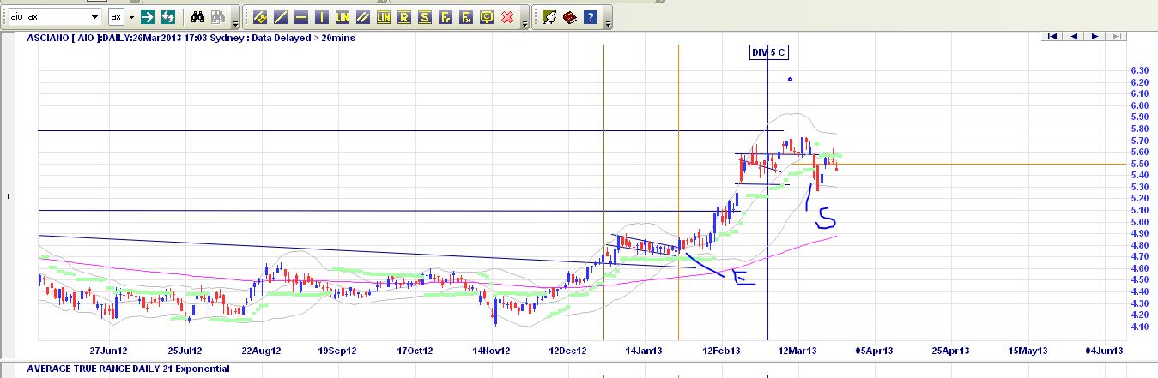Click the 4.10 price axis label
The image size is (1158, 378).
[x=1140, y=327]
